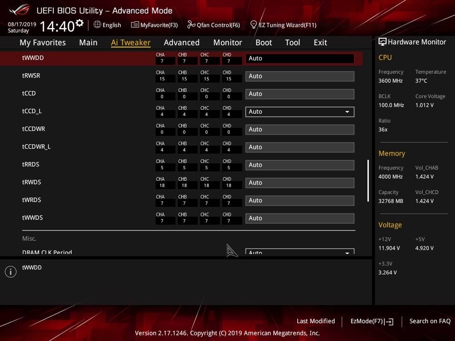The height and width of the screenshot is (341, 455).
Task: Click the +3.3V 3.264 V reading
Action: coord(387,273)
